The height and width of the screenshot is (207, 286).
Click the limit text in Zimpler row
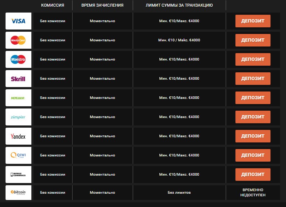coord(179,117)
